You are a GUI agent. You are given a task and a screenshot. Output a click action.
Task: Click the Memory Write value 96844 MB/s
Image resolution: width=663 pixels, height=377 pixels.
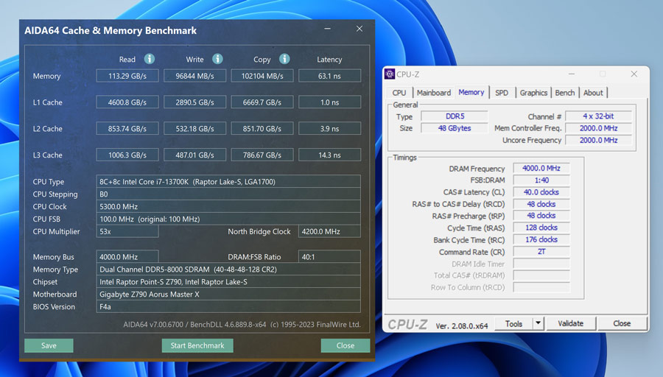tap(195, 76)
